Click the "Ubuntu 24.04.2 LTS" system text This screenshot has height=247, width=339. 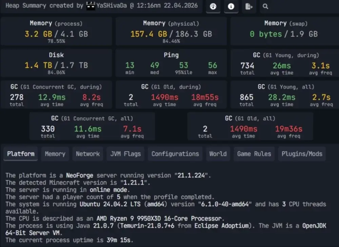pos(110,204)
